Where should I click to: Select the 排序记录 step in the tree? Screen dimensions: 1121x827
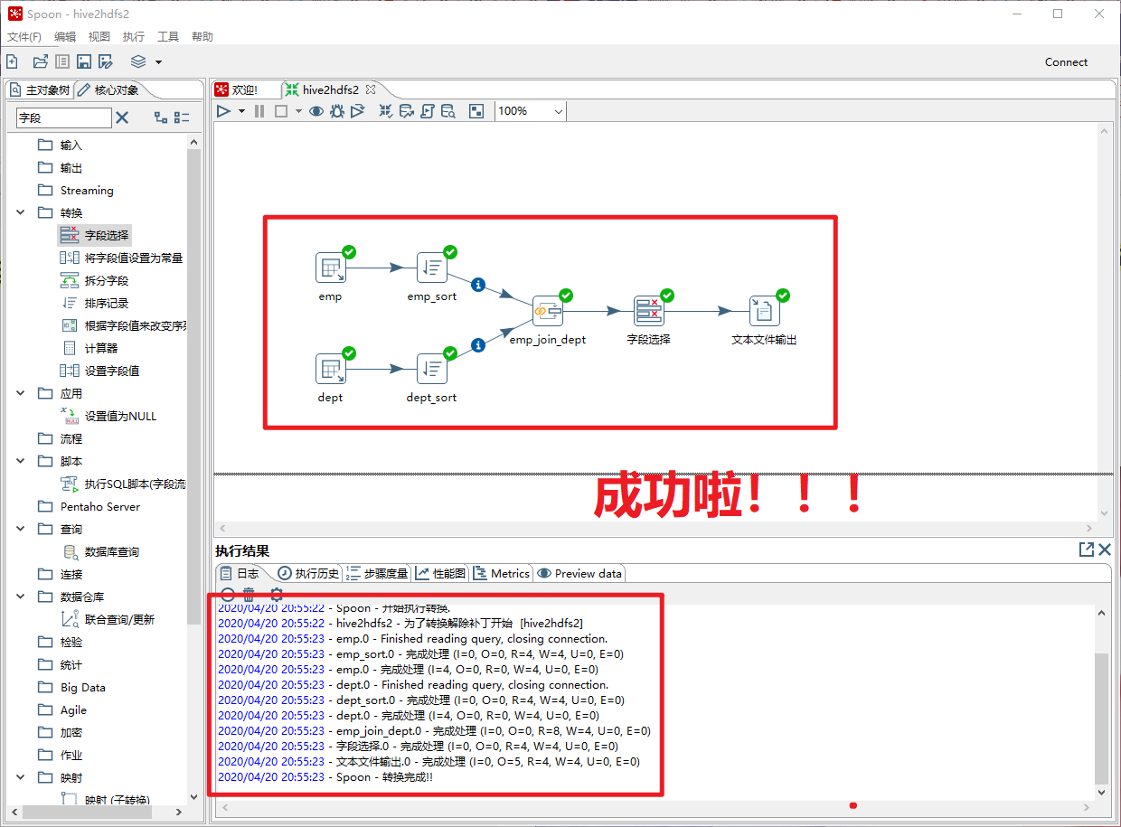tap(95, 303)
